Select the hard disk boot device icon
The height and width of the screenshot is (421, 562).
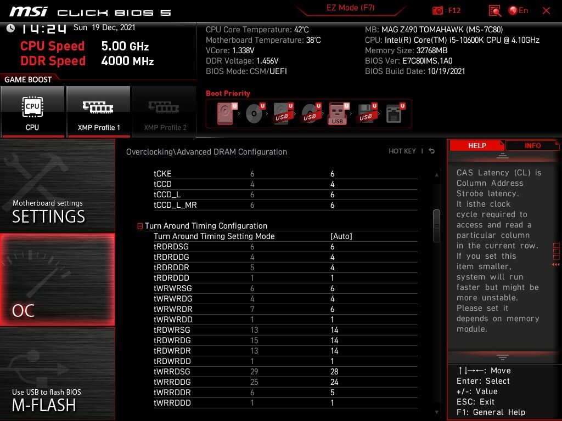(x=227, y=113)
